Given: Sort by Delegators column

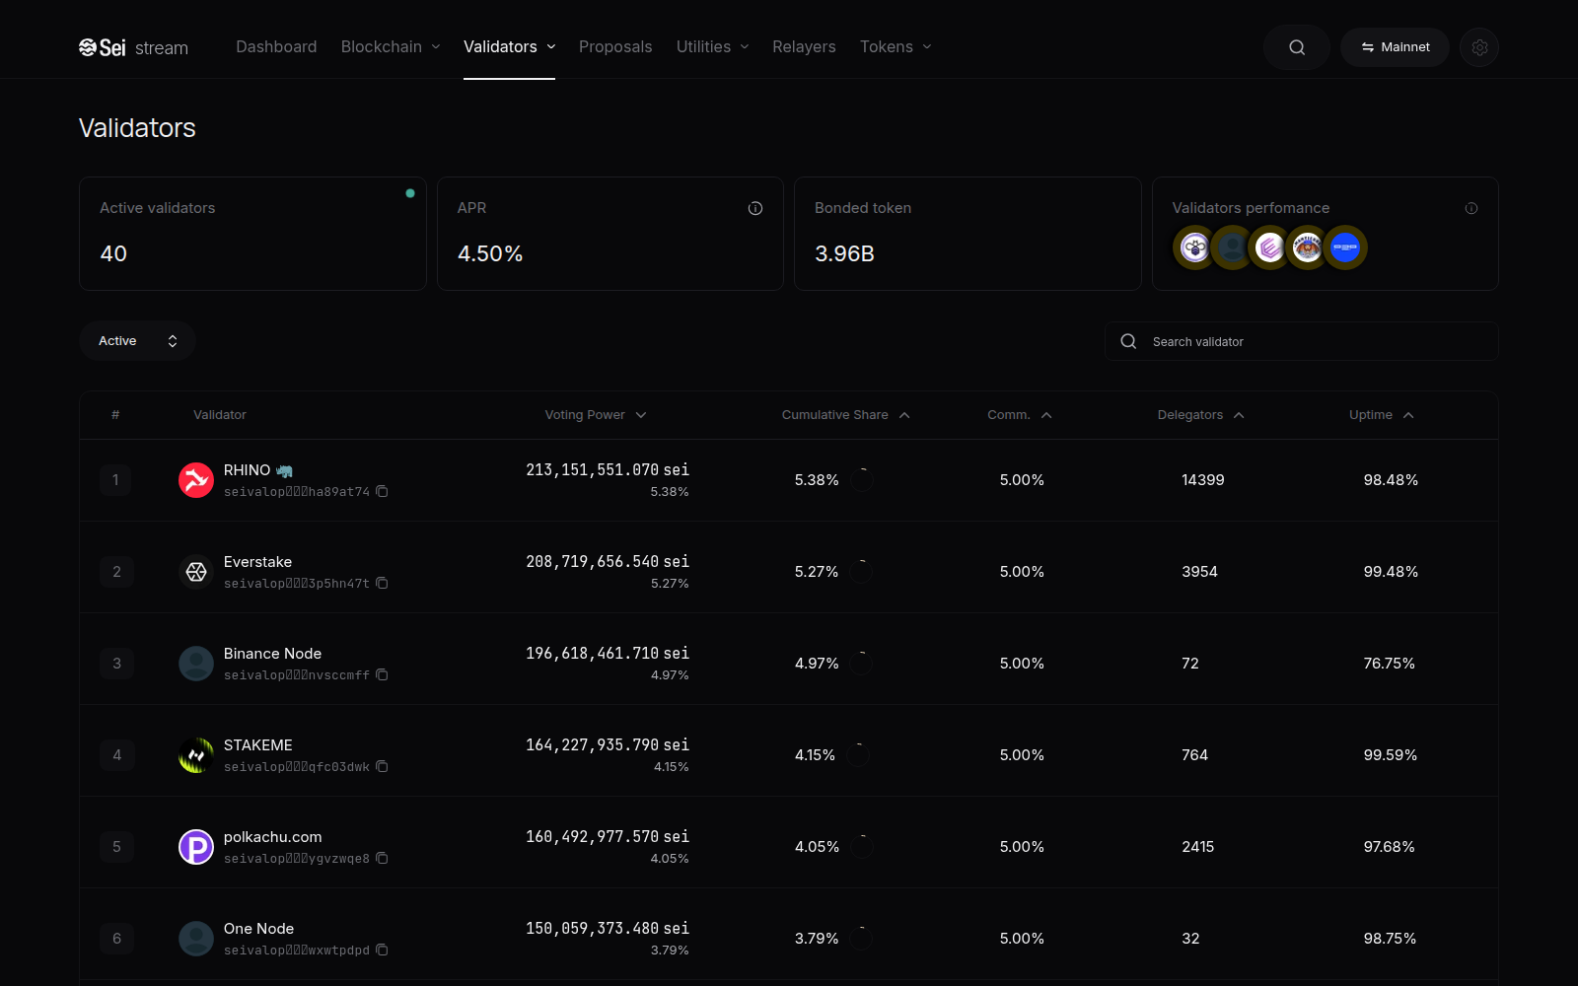Looking at the screenshot, I should click(1200, 415).
